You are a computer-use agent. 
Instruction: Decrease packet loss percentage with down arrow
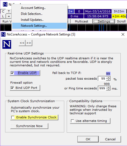[108, 80]
